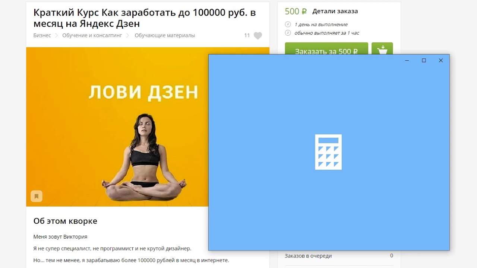Add the kwork to favorites with the heart icon
477x268 pixels.
(258, 36)
